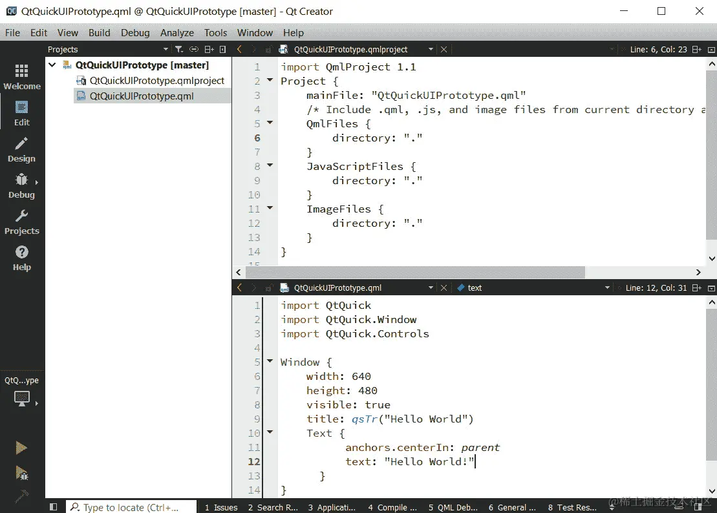
Task: Open Projects mode in left sidebar
Action: tap(21, 222)
